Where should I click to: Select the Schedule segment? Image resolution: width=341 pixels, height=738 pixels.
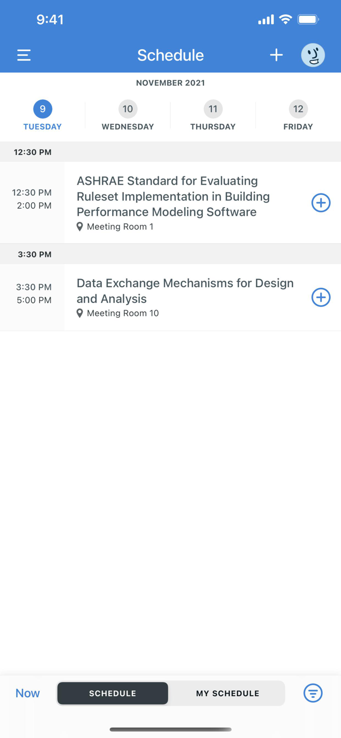[113, 693]
